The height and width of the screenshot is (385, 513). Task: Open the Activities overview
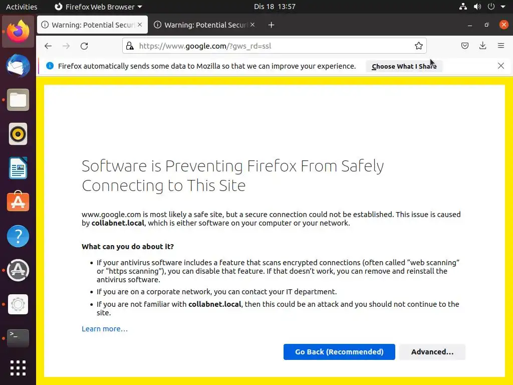(22, 7)
